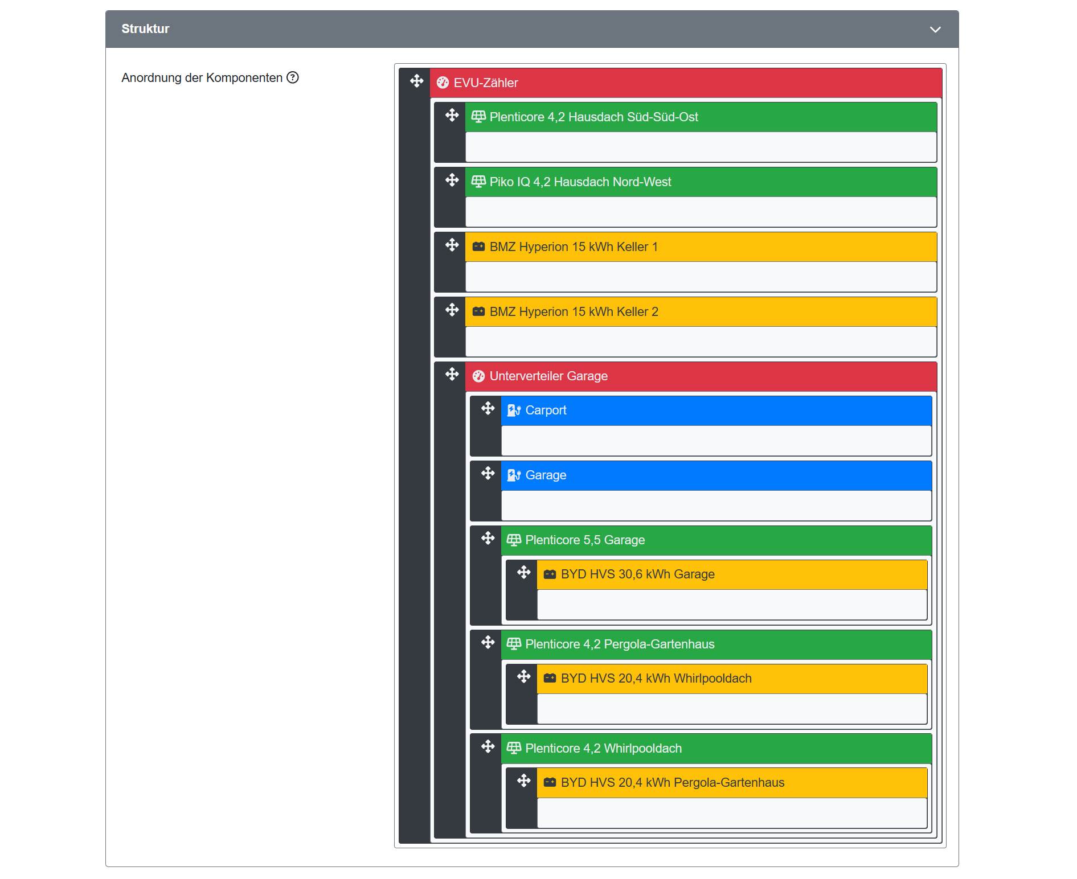The width and height of the screenshot is (1077, 879).
Task: Grab the EVU-Zähler move handle
Action: pyautogui.click(x=417, y=81)
